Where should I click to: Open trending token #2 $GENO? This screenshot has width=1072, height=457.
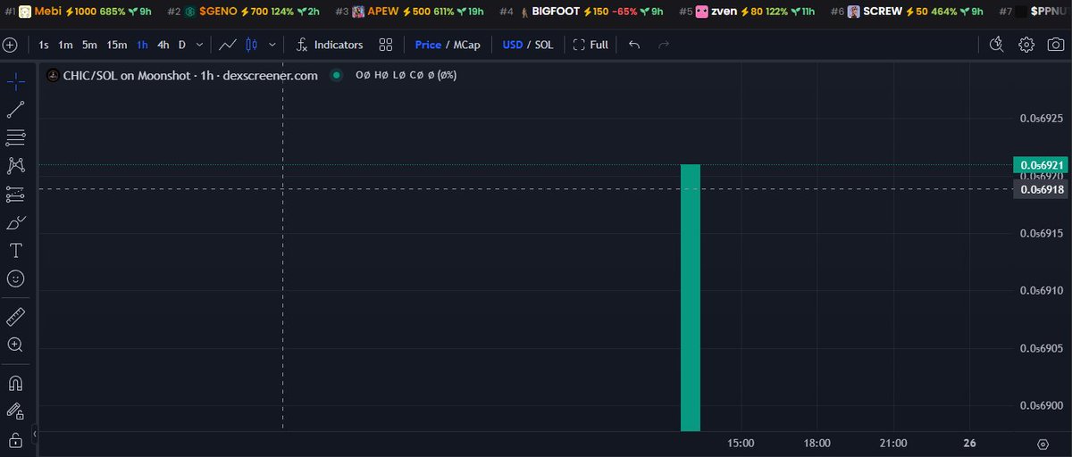244,12
